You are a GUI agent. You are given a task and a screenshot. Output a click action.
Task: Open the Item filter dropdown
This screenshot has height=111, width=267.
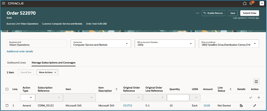79,98
